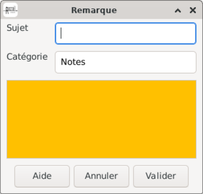The height and width of the screenshot is (194, 203).
Task: Roll up the window using the chevron icon
Action: (178, 11)
